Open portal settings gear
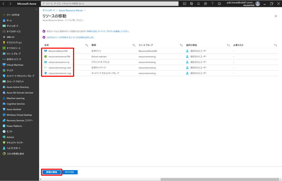The height and width of the screenshot is (181, 282). coord(205,4)
